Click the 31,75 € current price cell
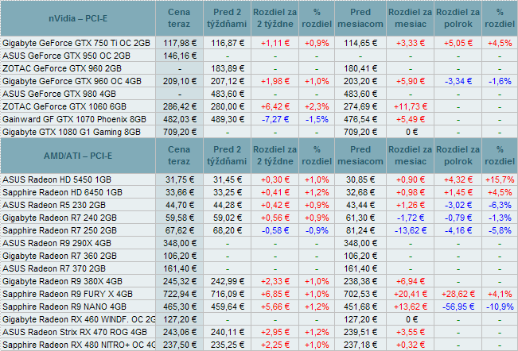This screenshot has height=351, width=518. coord(180,179)
